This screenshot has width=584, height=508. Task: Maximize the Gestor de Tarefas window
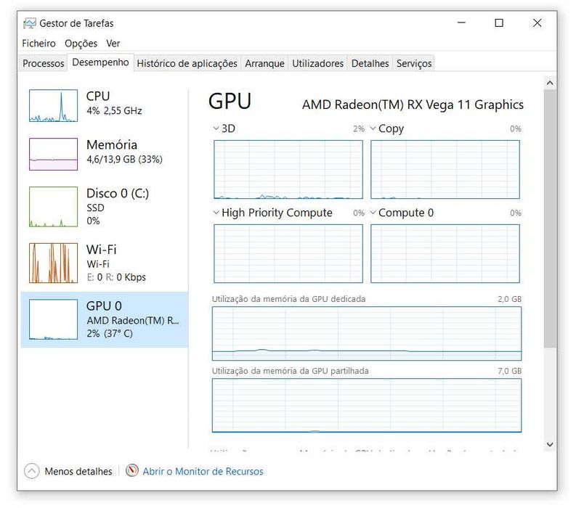499,23
